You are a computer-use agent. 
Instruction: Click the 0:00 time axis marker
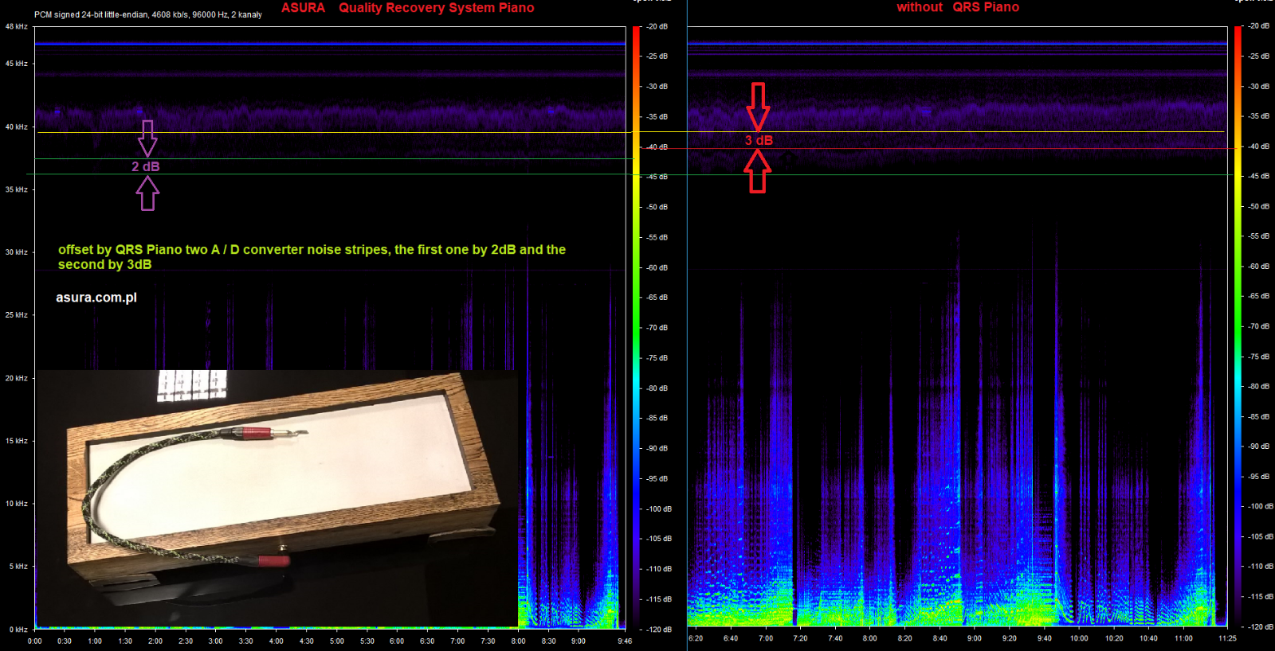click(34, 641)
